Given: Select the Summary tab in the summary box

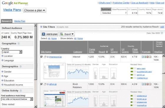Looking at the screenshot, I should pos(106,9).
